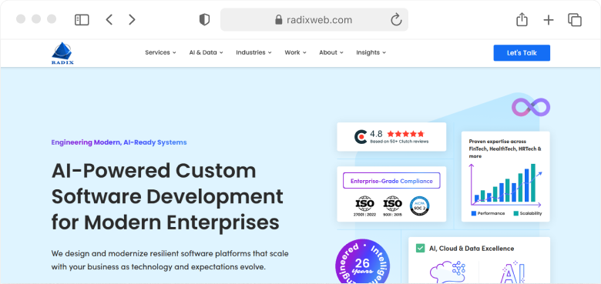Click the 'AI, Cloud & Data Excellence' title
Screen dimensions: 601x284
pyautogui.click(x=472, y=249)
